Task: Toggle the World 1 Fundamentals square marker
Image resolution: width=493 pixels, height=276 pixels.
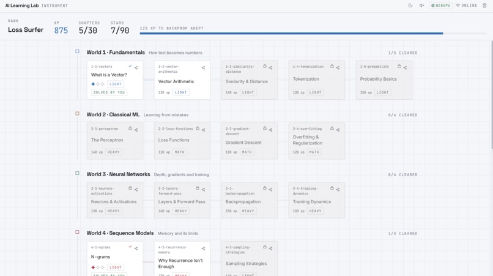Action: click(x=77, y=51)
